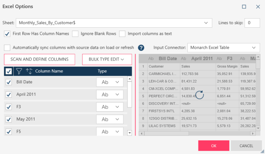Expand the Input Connector dropdown

(253, 48)
